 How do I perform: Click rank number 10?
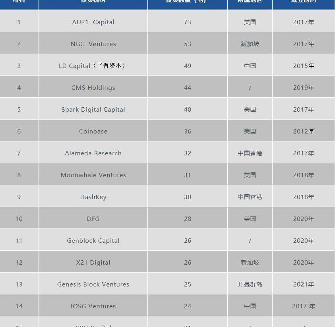[19, 219]
